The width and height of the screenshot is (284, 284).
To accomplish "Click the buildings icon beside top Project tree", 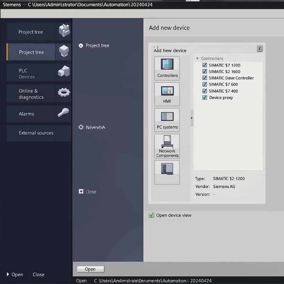I will click(x=64, y=31).
